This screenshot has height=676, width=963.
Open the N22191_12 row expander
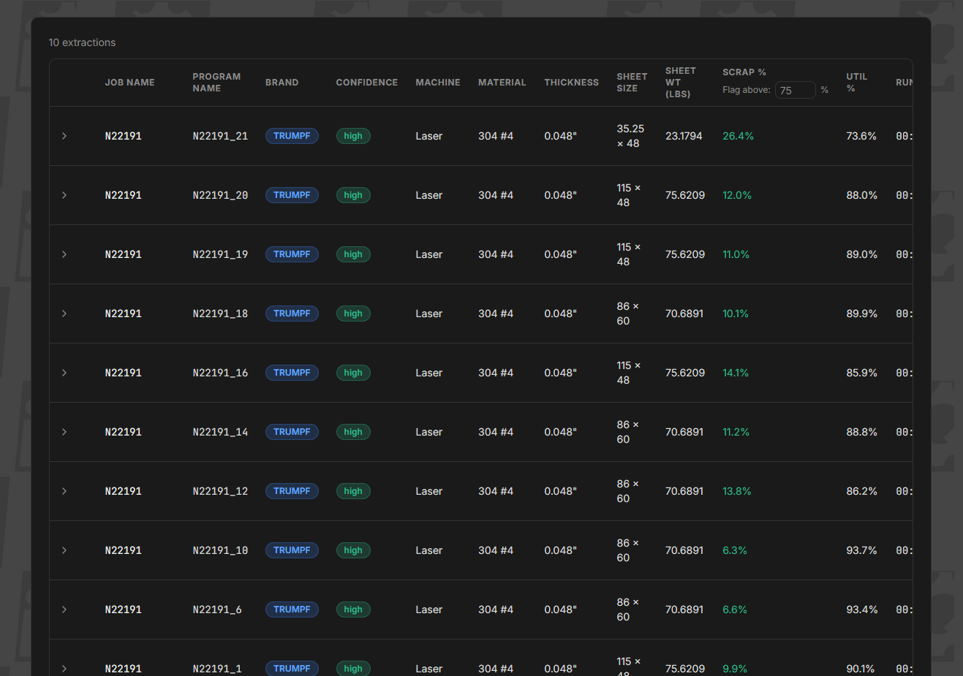[x=64, y=491]
